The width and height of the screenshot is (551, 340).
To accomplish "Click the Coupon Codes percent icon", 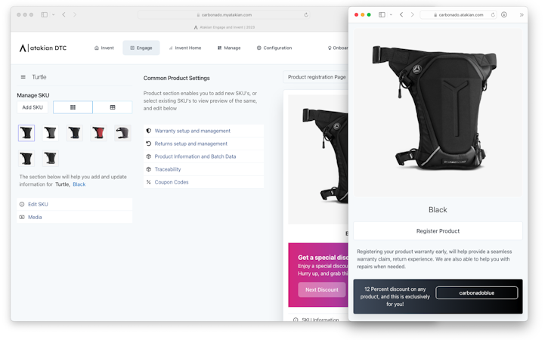I will pyautogui.click(x=149, y=182).
